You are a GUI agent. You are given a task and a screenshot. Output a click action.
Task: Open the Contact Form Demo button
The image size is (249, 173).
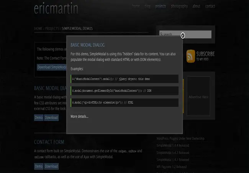point(39,166)
